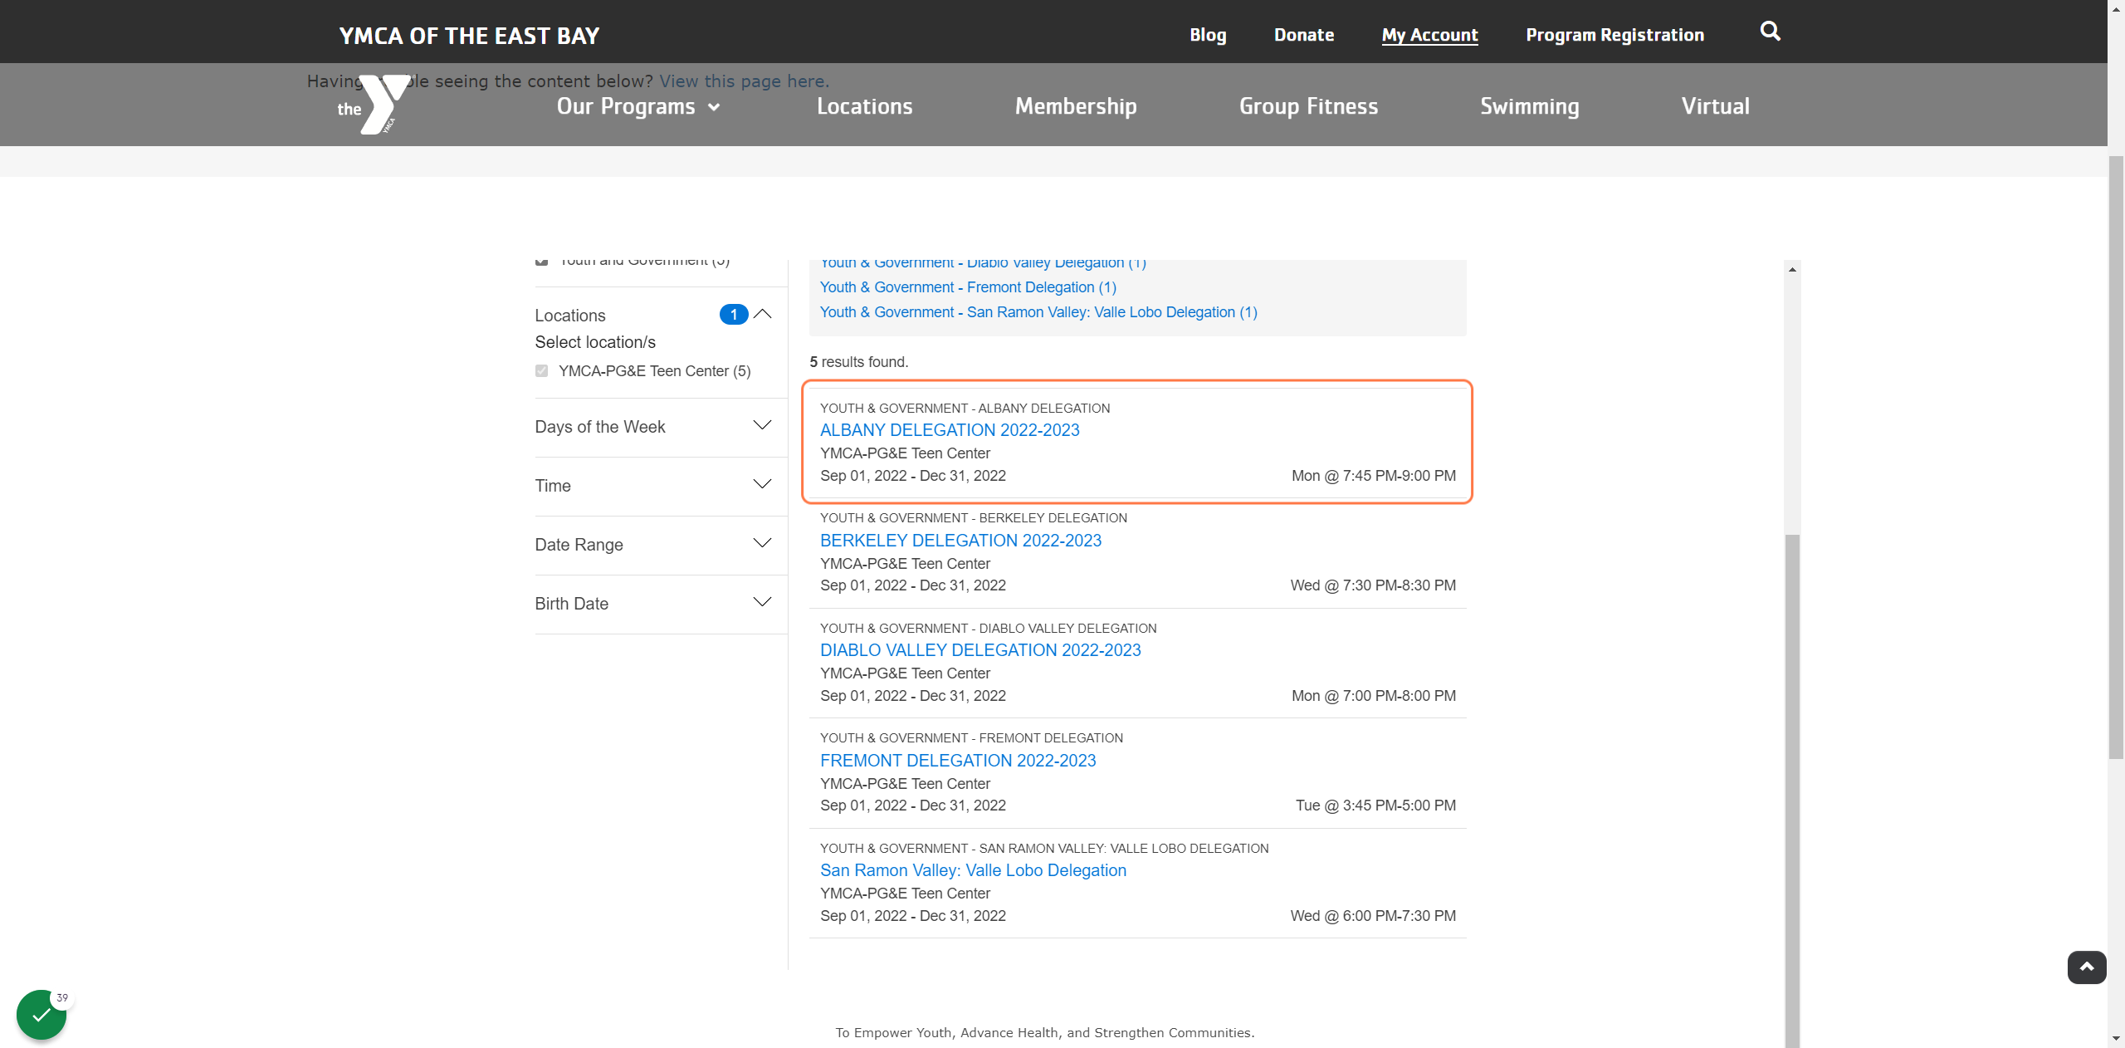Go to Program Registration

click(1615, 35)
